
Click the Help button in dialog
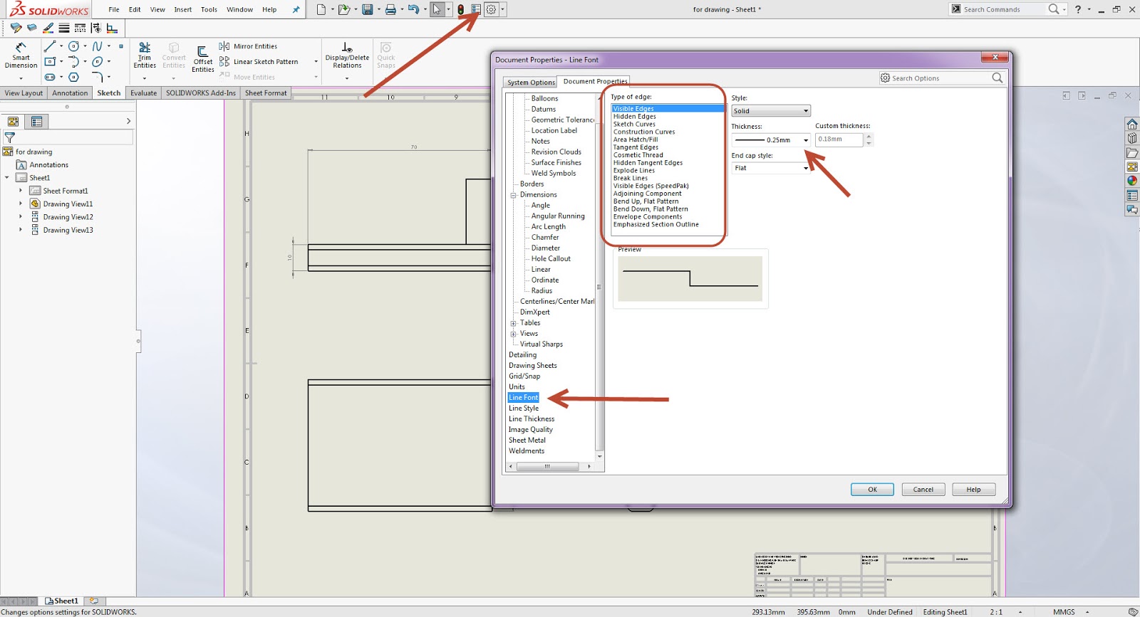973,490
